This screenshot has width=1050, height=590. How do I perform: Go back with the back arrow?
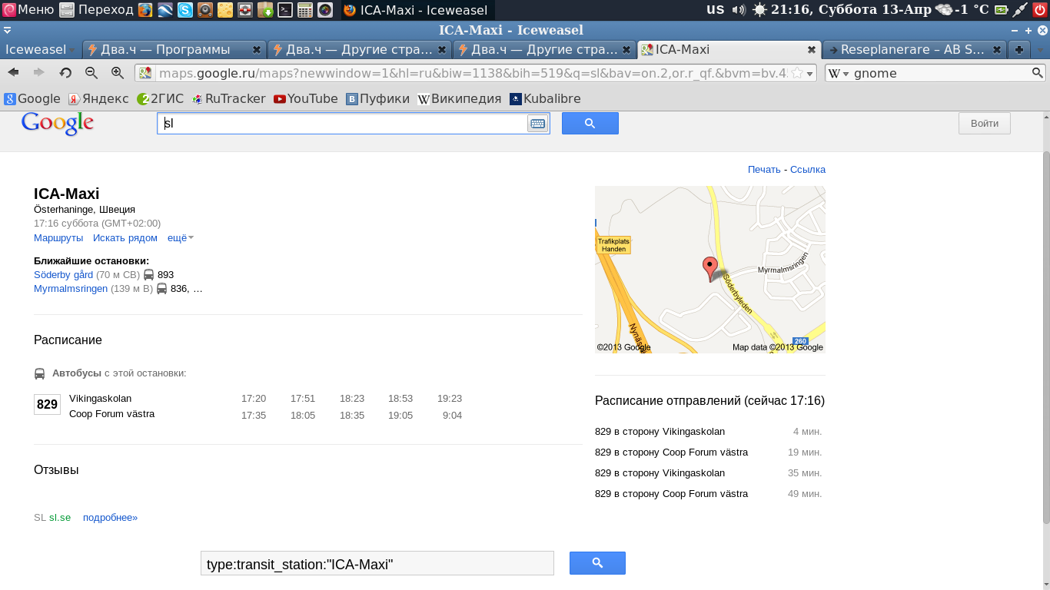[x=13, y=73]
